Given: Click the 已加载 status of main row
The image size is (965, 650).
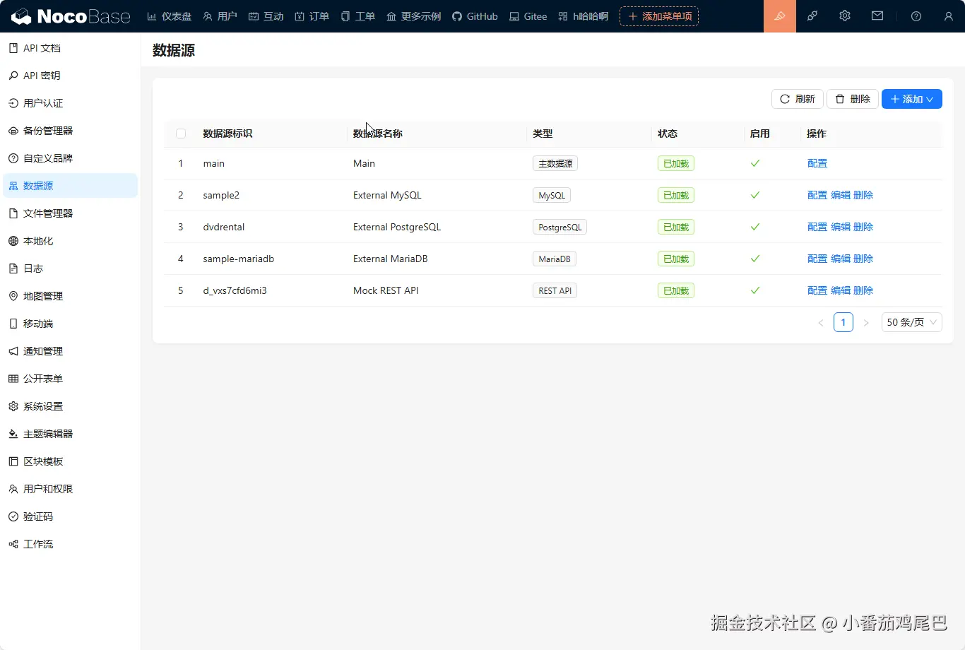Looking at the screenshot, I should click(676, 163).
